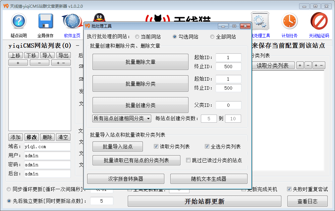Click the 关闭验证码 red prohibition icon
Viewport: 335px width, 211px height.
click(319, 21)
